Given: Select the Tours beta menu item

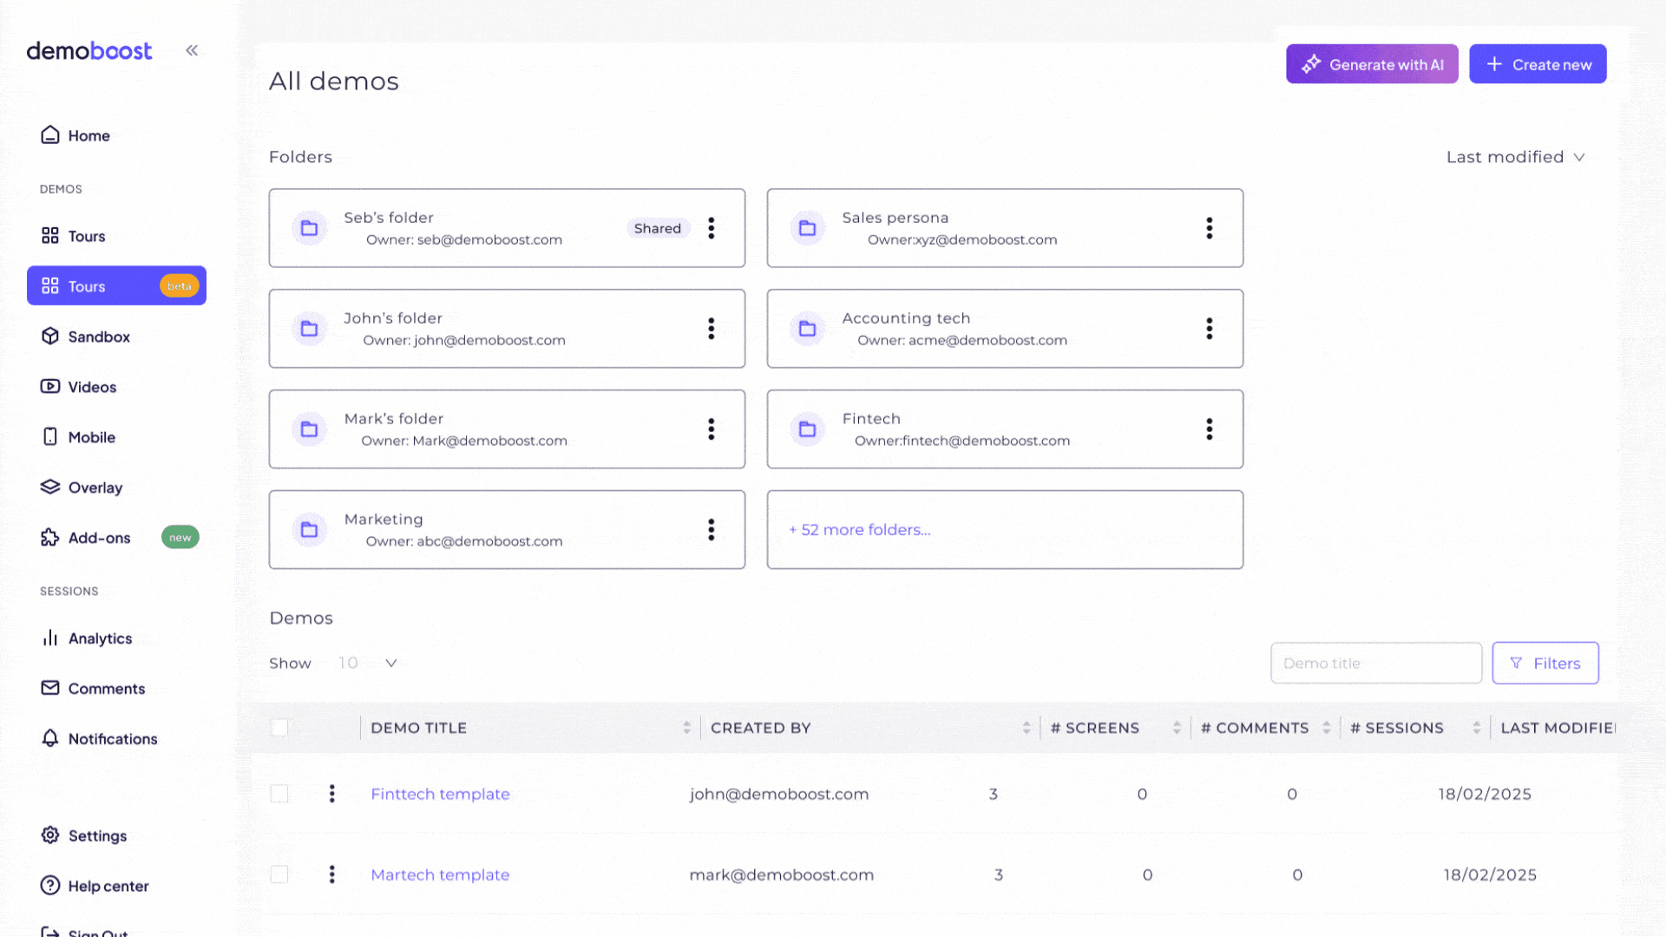Looking at the screenshot, I should coord(116,286).
